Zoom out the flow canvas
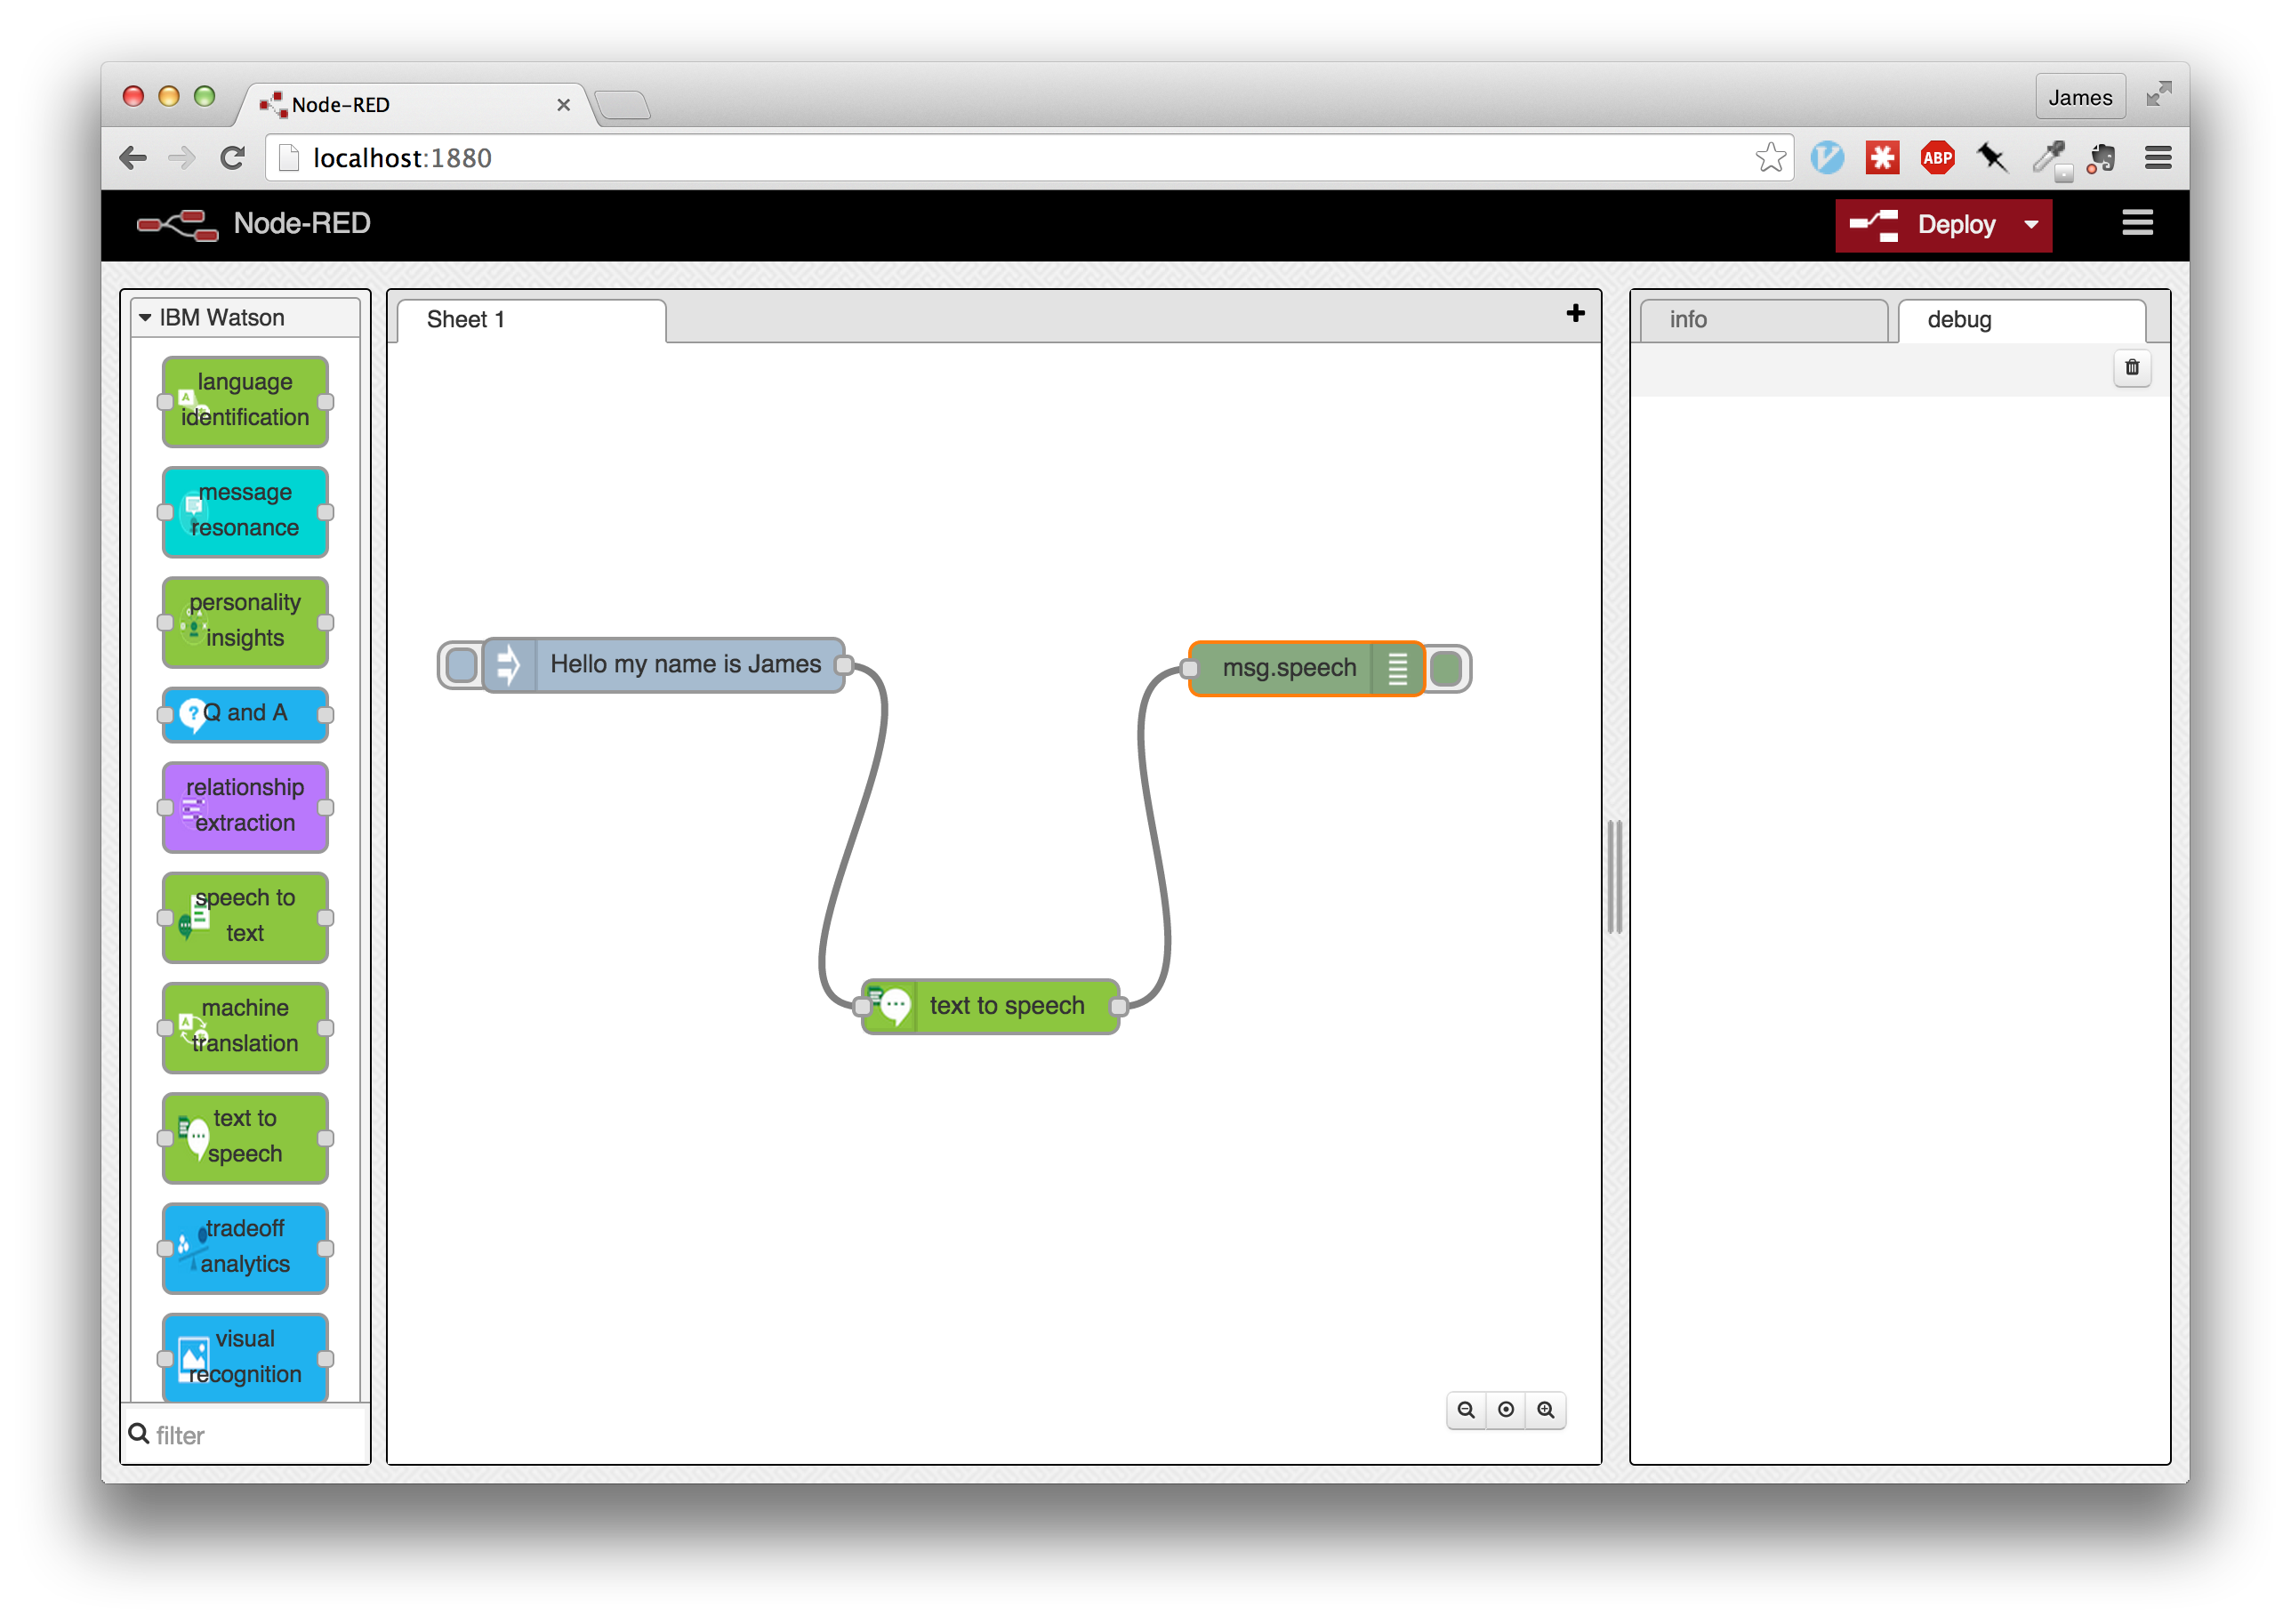The image size is (2291, 1624). 1465,1409
